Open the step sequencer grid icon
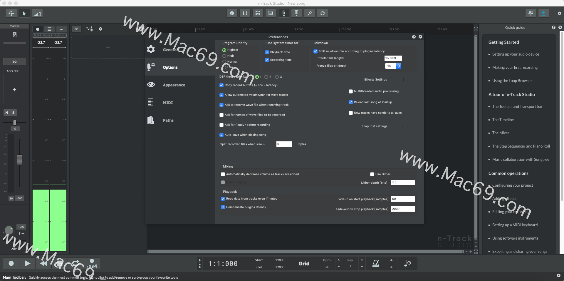The height and width of the screenshot is (281, 564). tap(258, 13)
